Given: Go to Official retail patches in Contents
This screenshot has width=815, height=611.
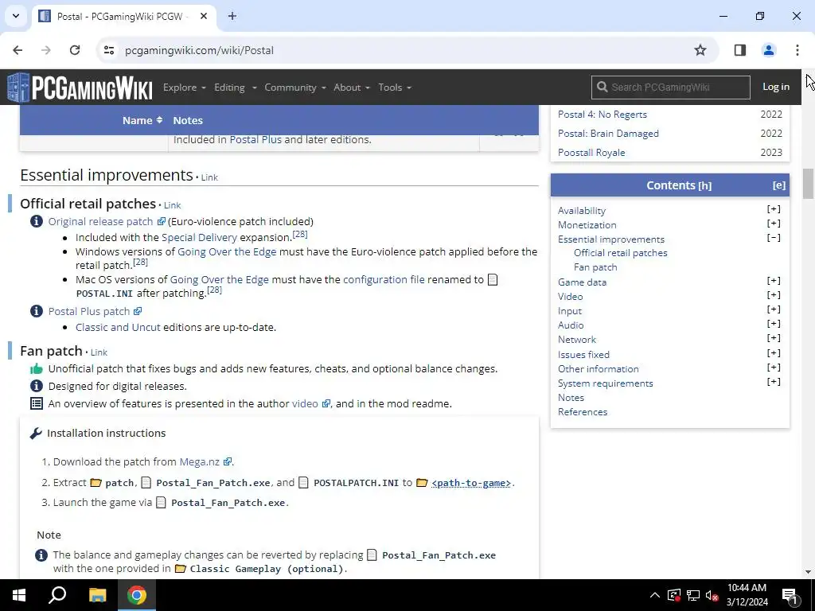Looking at the screenshot, I should tap(621, 253).
